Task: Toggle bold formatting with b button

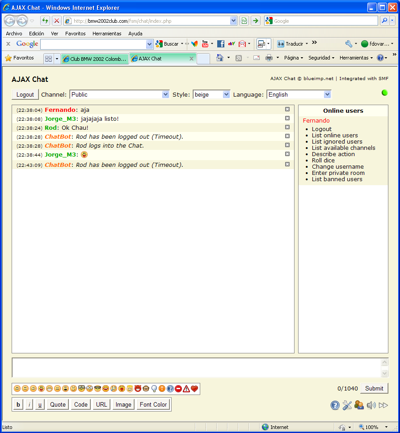Action: pos(18,404)
